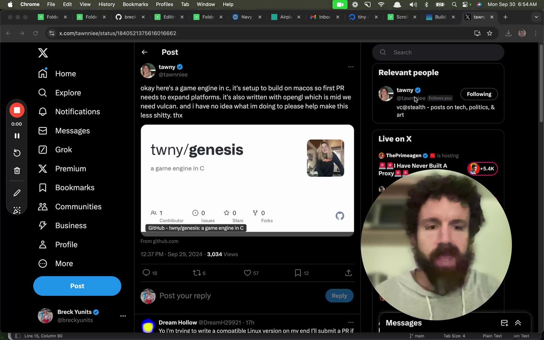Screen dimensions: 544x340
Task: Click the X logo in sidebar
Action: tap(43, 53)
